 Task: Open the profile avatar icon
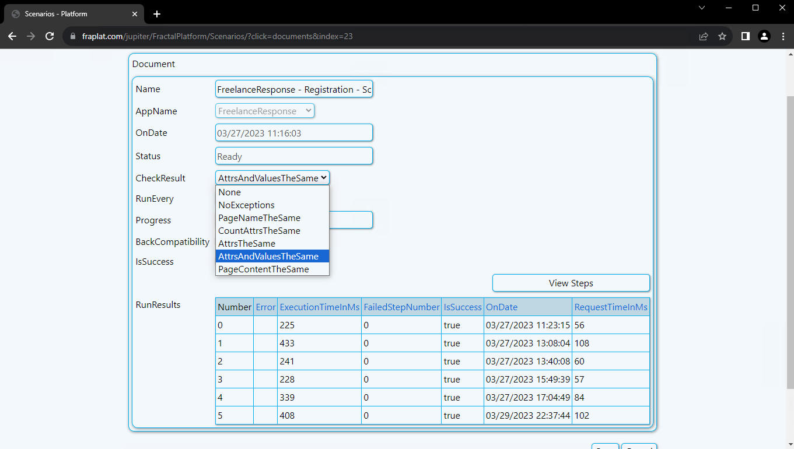(x=764, y=36)
